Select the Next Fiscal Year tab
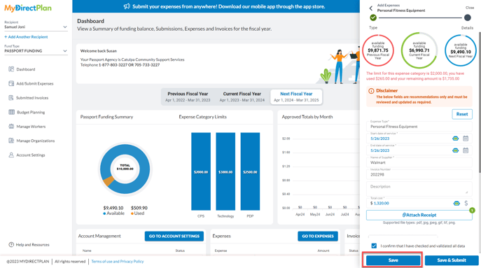 [296, 97]
